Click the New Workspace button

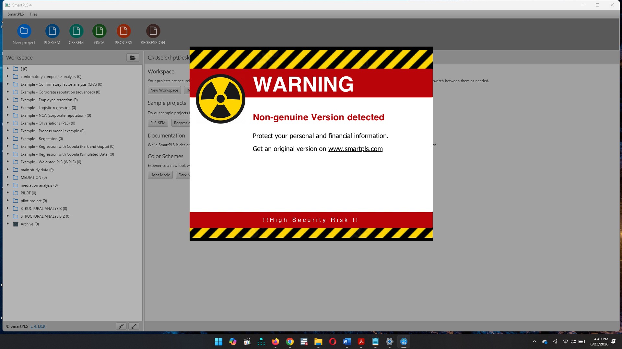(164, 90)
